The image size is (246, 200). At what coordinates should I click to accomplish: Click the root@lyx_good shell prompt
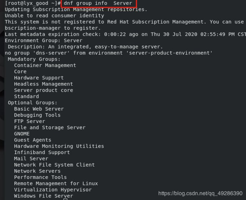(x=33, y=3)
